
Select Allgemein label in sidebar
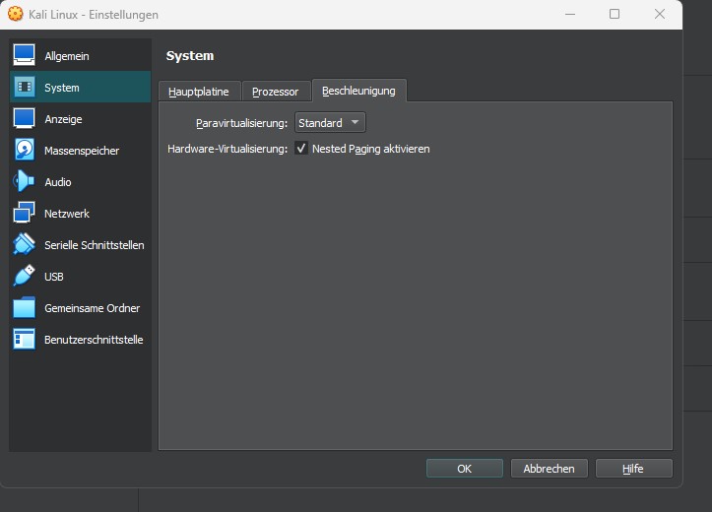click(x=67, y=56)
